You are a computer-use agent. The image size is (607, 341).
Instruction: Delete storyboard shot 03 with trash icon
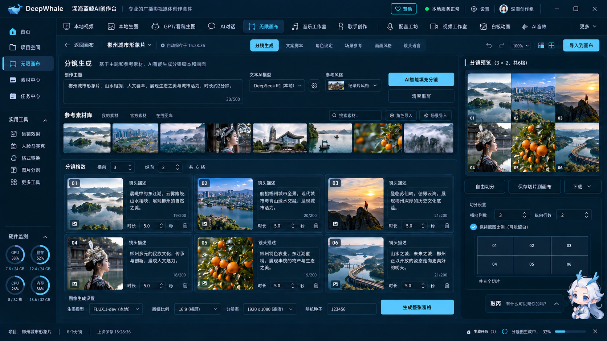click(447, 226)
